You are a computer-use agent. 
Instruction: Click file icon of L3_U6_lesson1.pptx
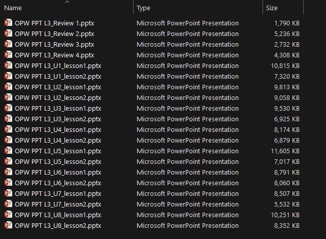8,172
